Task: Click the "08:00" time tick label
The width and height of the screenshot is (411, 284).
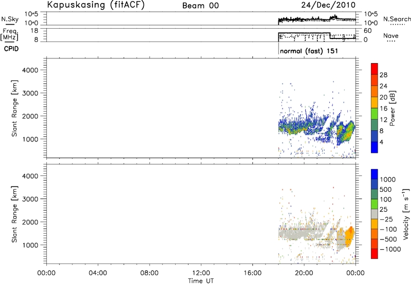Action: pos(150,273)
